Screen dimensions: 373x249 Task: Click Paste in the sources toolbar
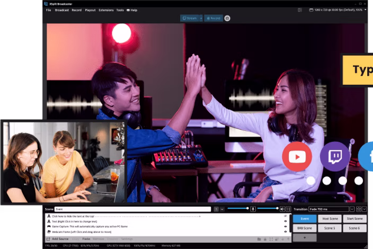[x=86, y=239]
